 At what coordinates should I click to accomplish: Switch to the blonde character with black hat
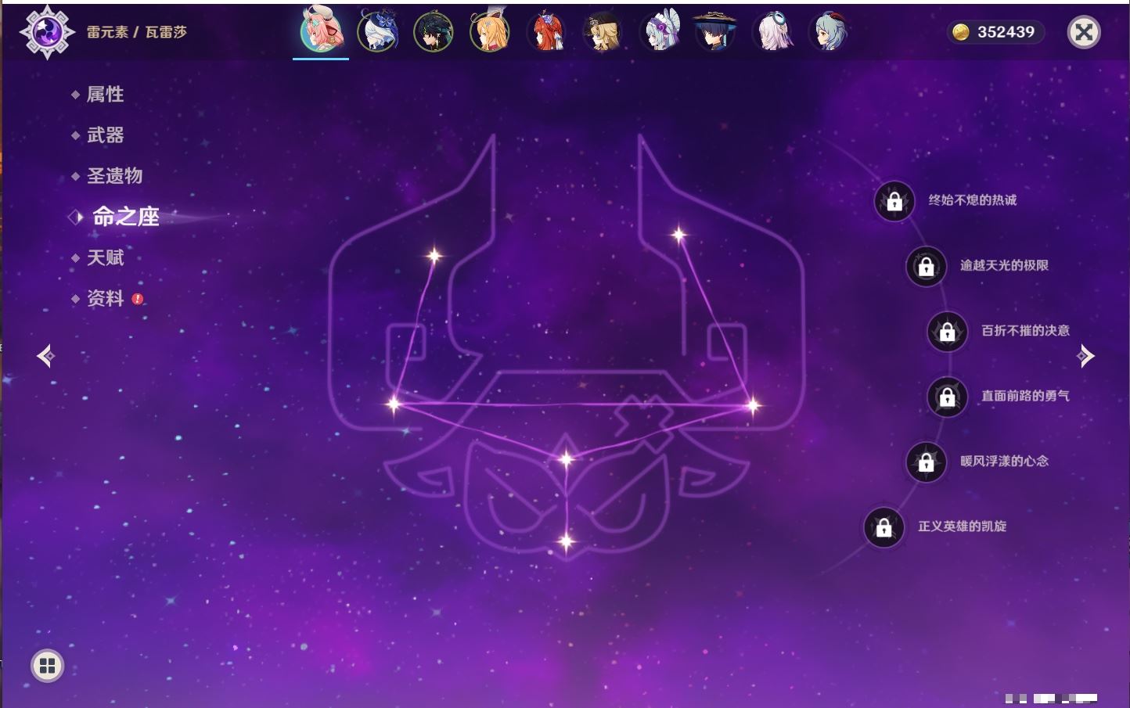(603, 32)
